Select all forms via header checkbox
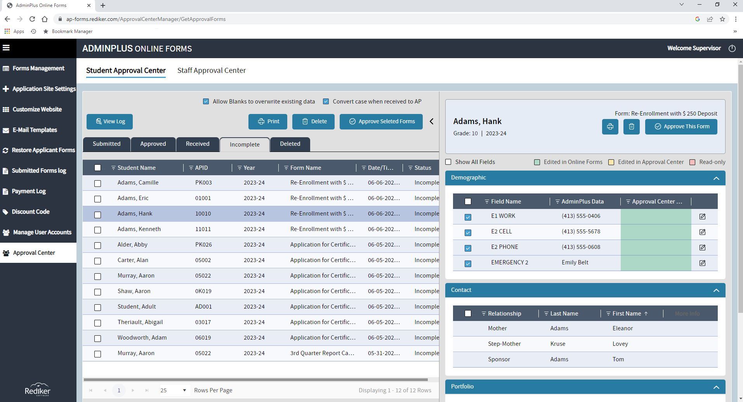Screen dimensions: 743x402 pyautogui.click(x=97, y=168)
